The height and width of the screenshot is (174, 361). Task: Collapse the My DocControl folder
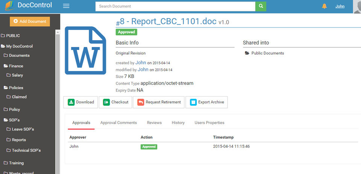(19, 46)
